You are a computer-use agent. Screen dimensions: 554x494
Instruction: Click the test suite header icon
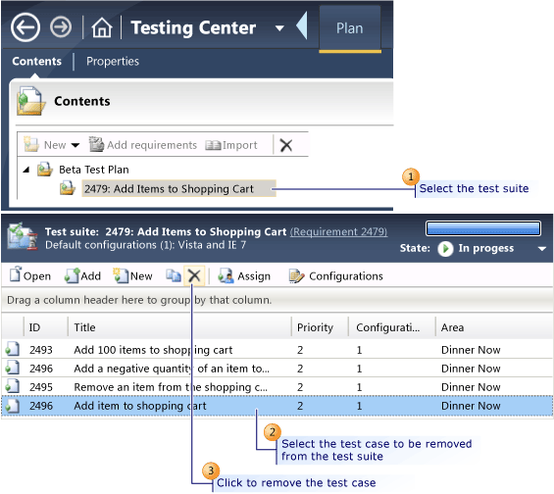(x=23, y=236)
